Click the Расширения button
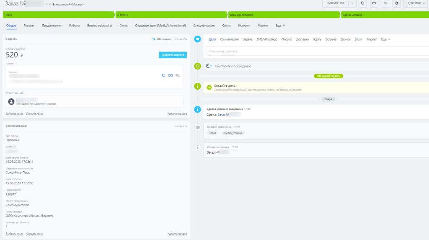This screenshot has height=240, width=429. click(x=335, y=3)
